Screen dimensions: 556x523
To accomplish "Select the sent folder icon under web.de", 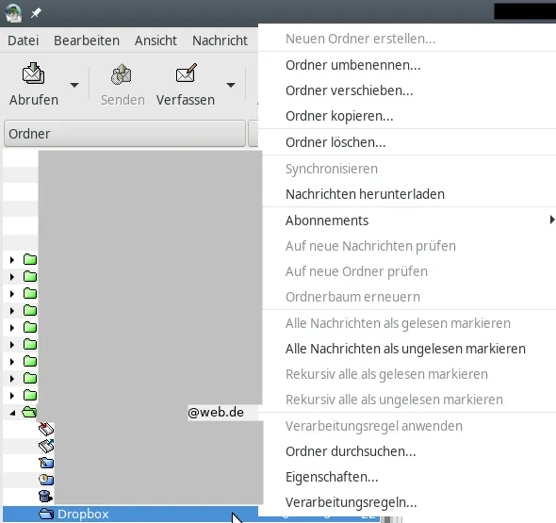I will [46, 446].
